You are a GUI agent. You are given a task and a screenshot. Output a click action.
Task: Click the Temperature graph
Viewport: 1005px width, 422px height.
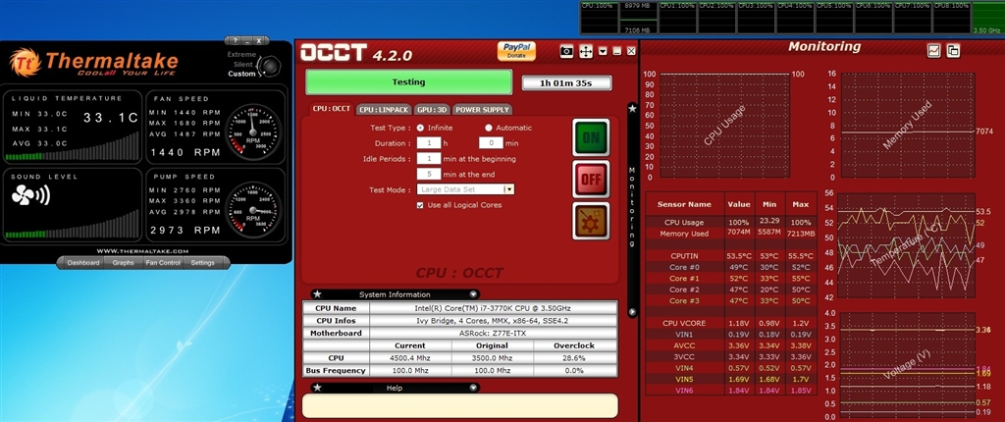pyautogui.click(x=907, y=245)
